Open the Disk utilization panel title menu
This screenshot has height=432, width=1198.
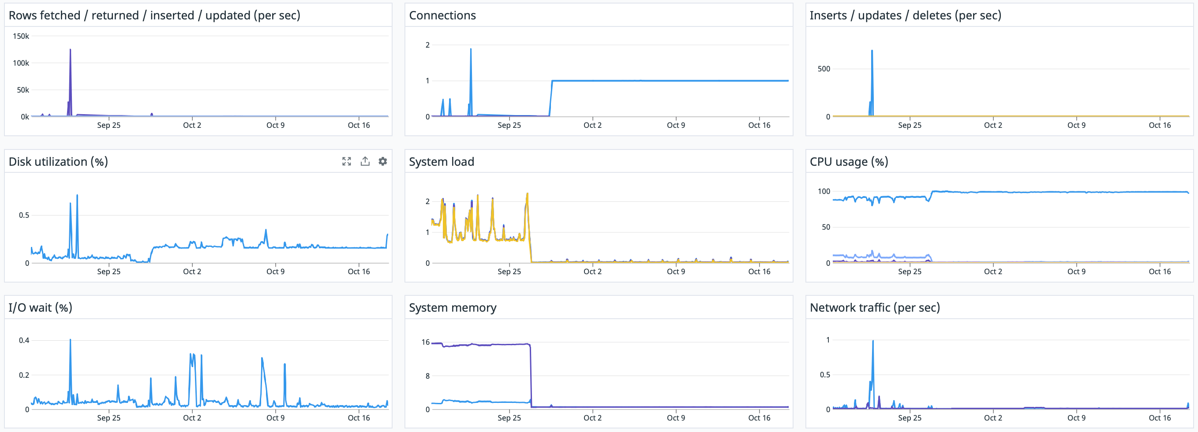pos(57,161)
